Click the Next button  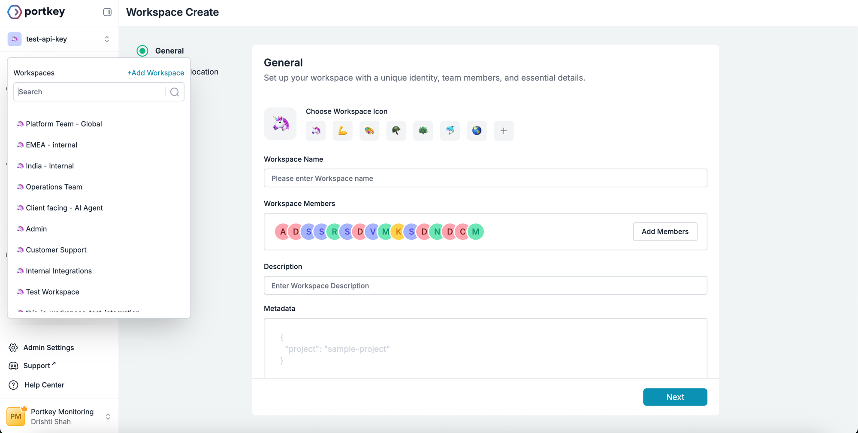[675, 397]
